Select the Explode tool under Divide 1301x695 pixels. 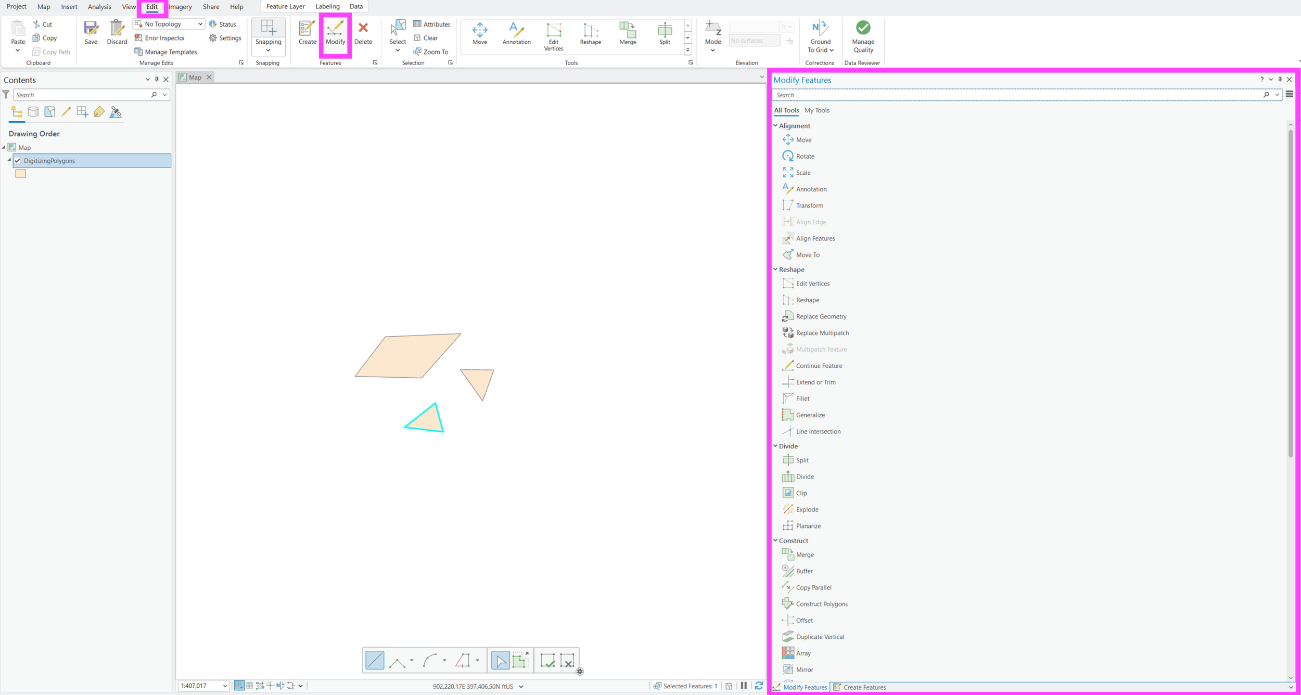tap(807, 509)
